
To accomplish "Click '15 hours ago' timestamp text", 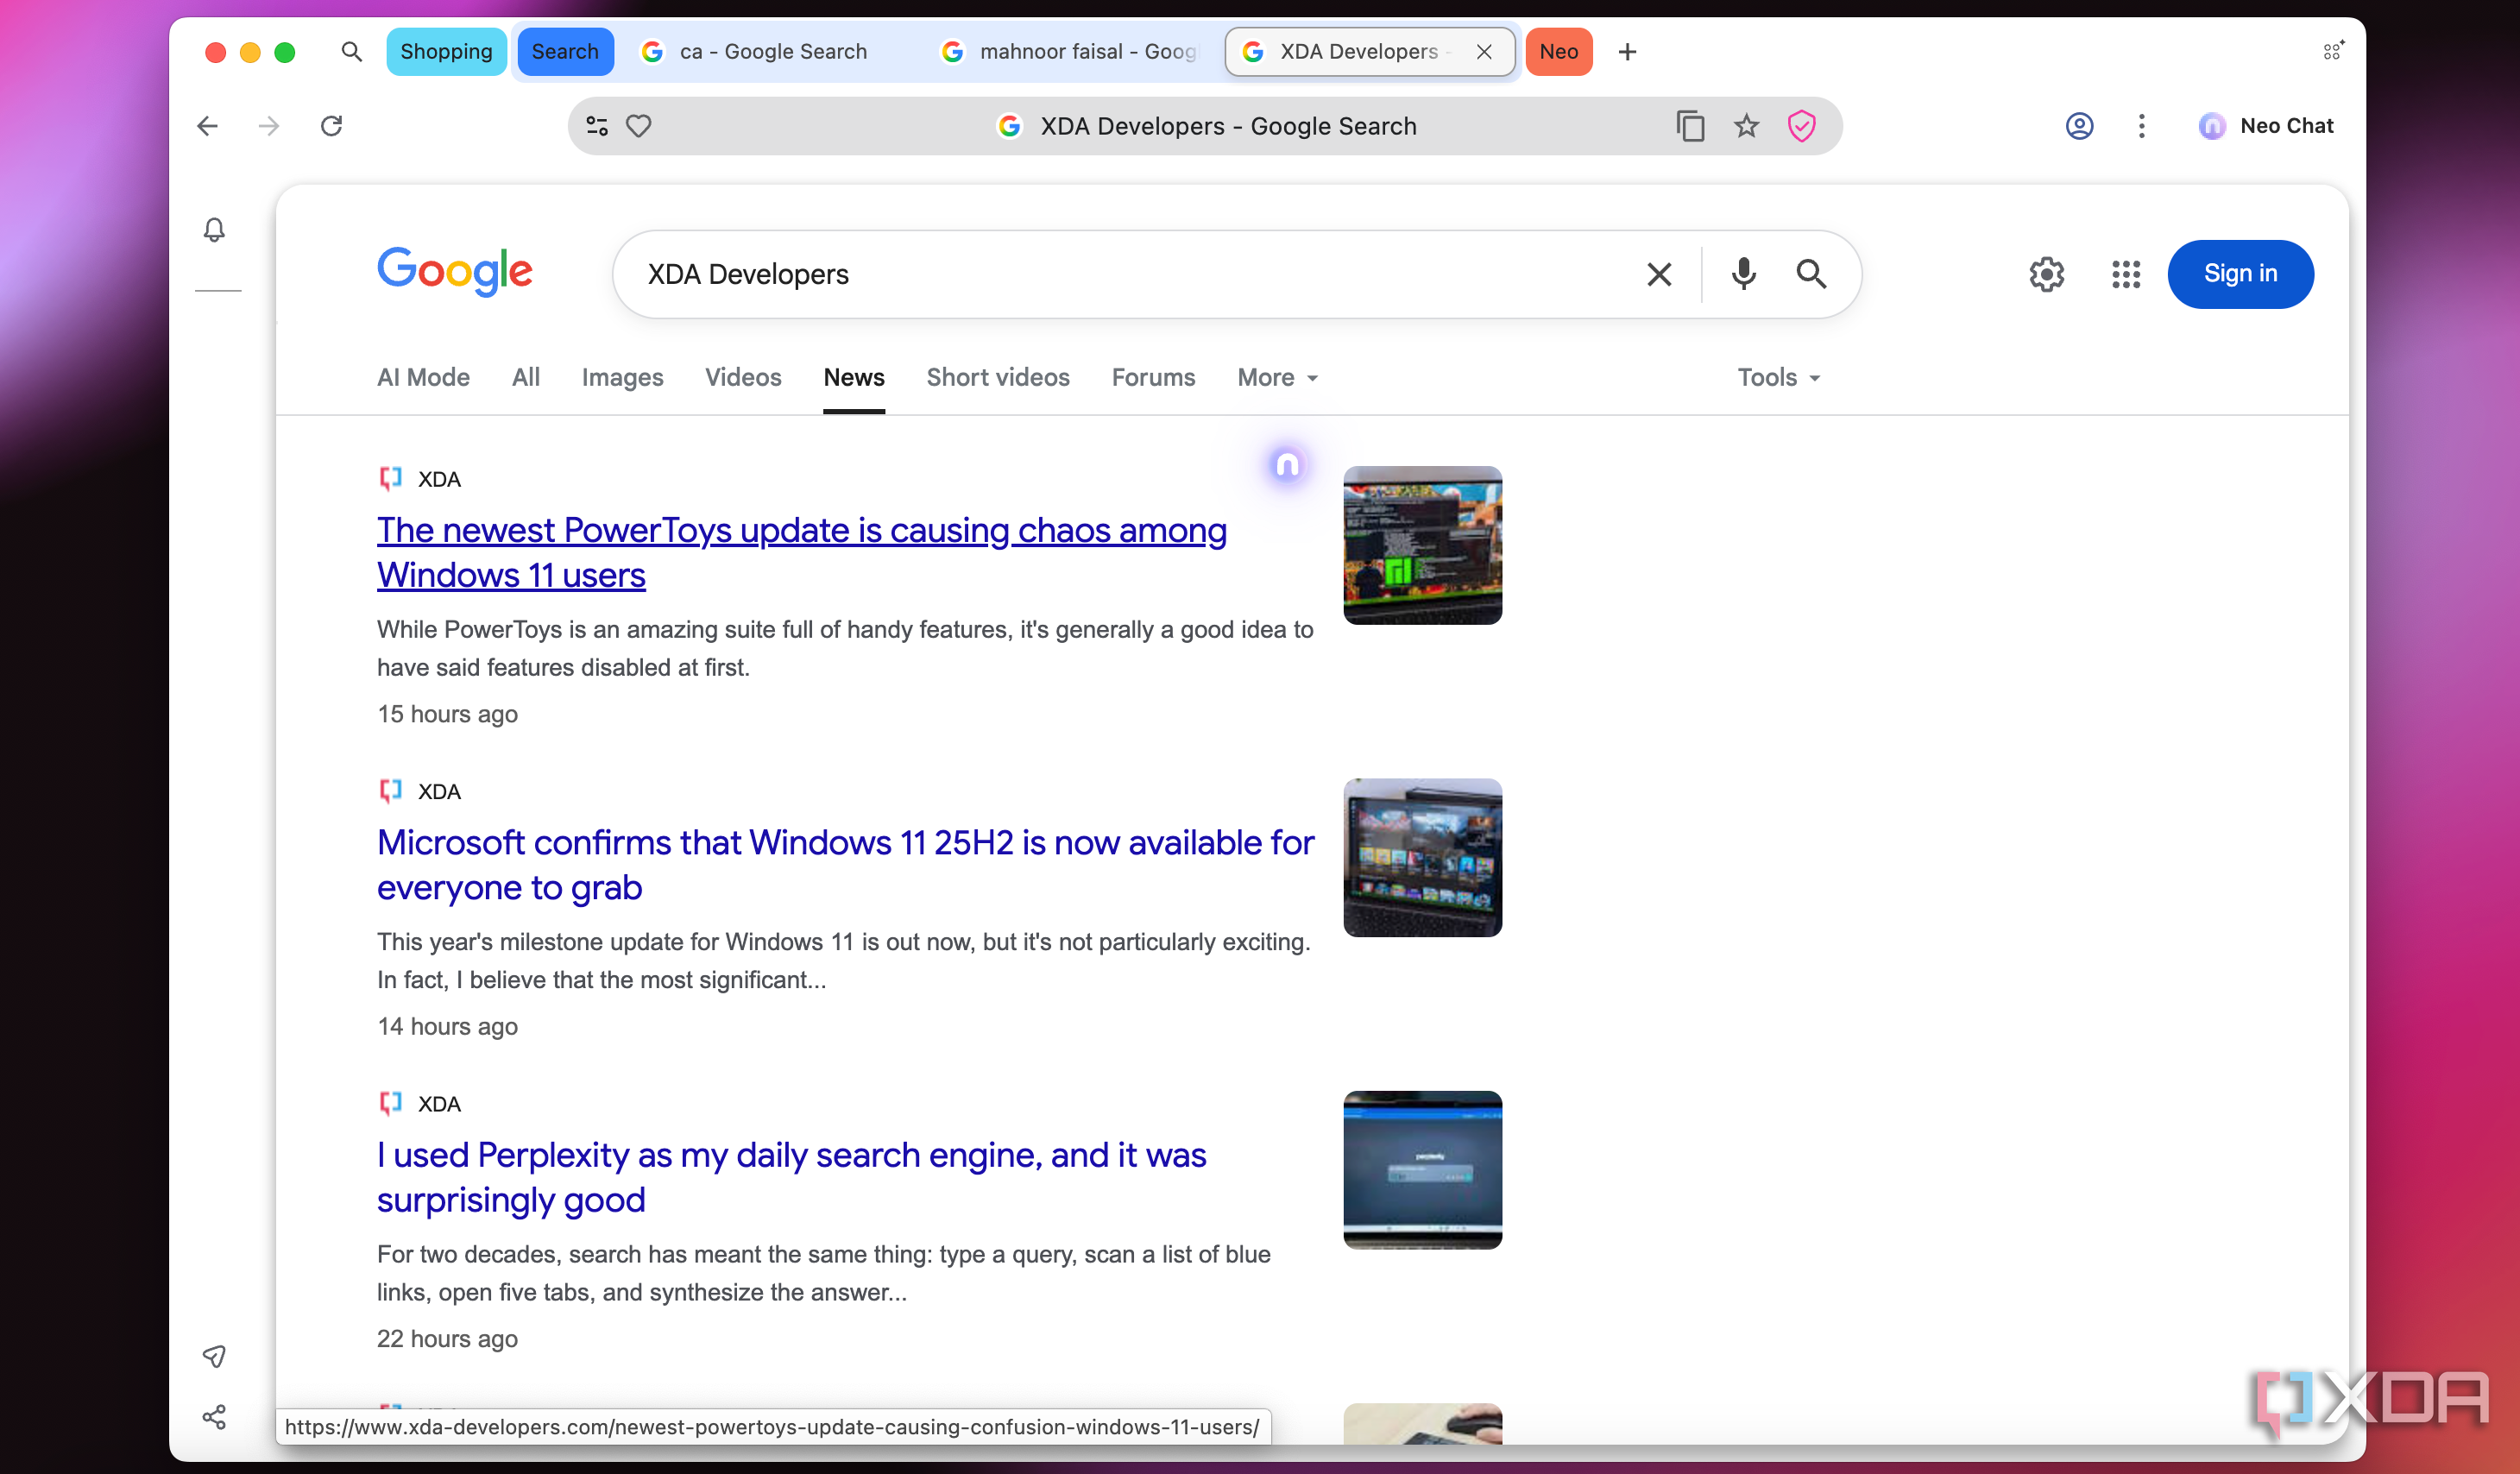I will point(447,714).
